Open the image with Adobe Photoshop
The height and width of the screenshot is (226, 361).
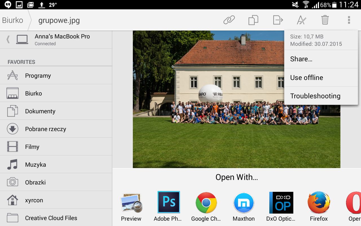168,207
